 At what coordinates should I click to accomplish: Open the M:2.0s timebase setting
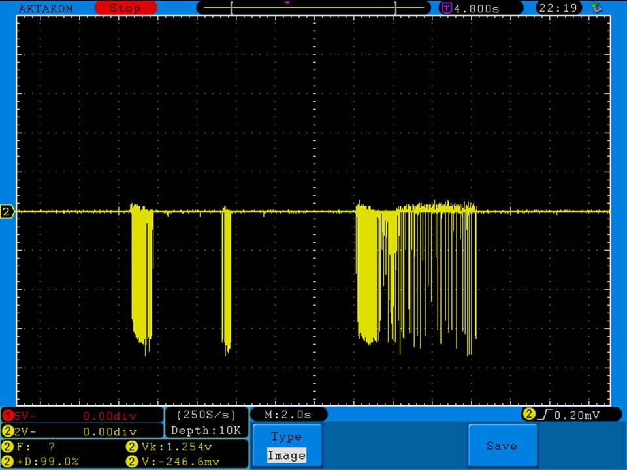pyautogui.click(x=288, y=415)
